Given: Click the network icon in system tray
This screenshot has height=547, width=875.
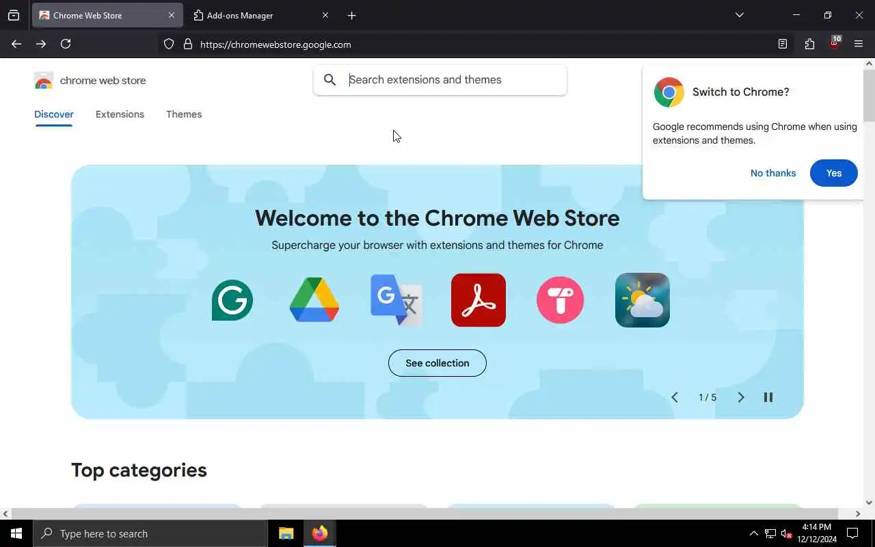Looking at the screenshot, I should click(770, 534).
